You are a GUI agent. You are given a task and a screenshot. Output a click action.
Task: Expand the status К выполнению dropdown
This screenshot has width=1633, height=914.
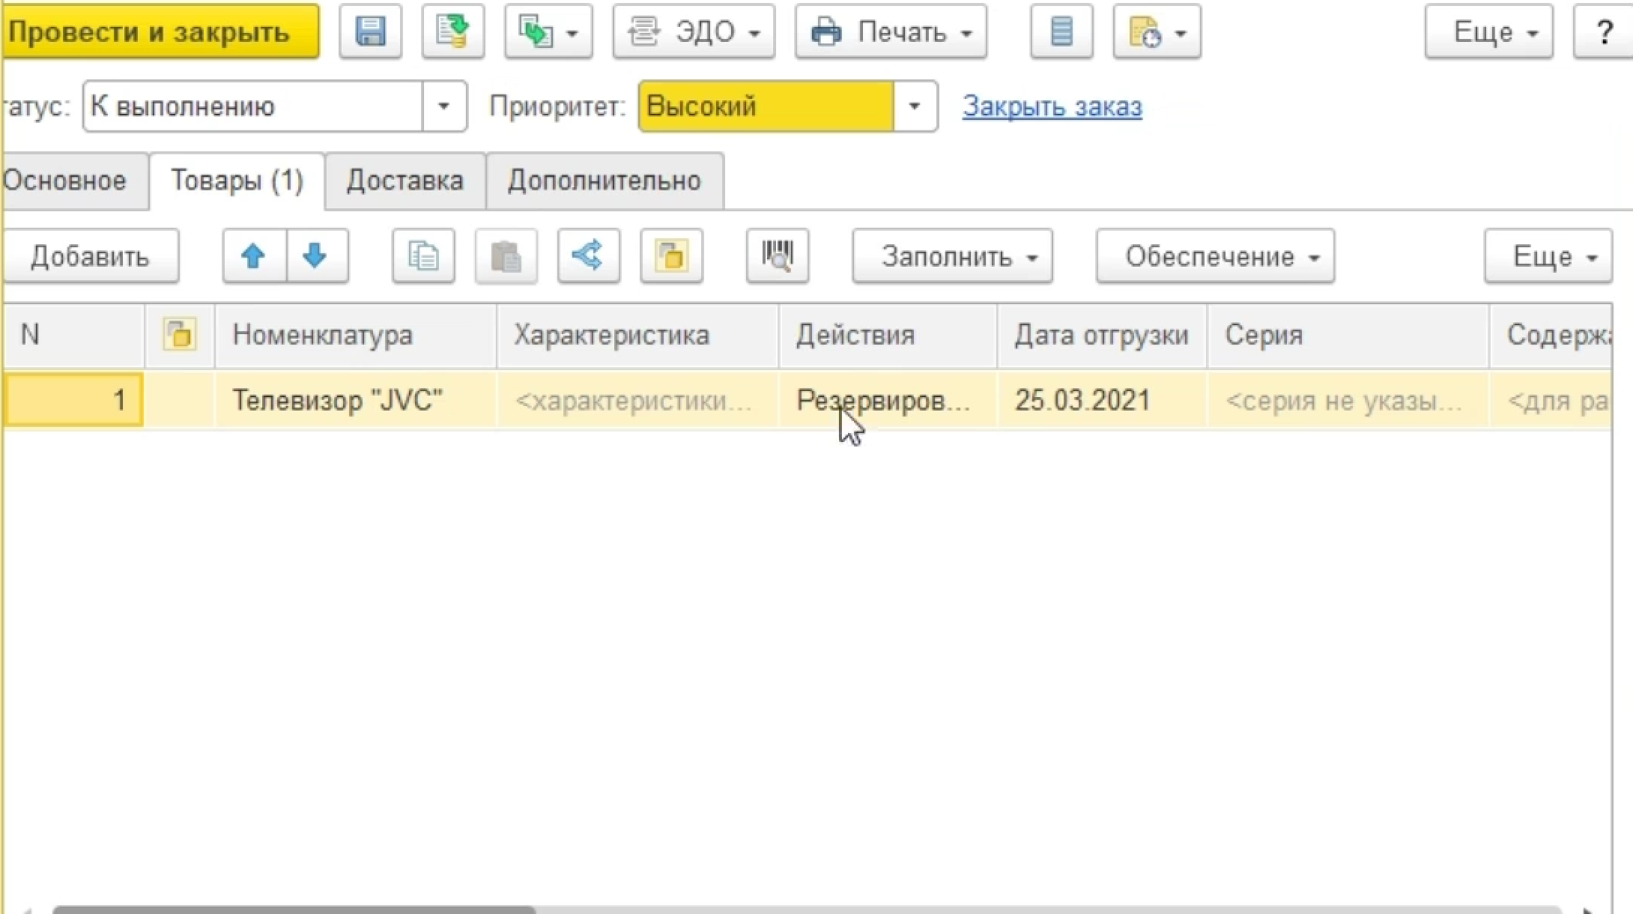coord(444,106)
